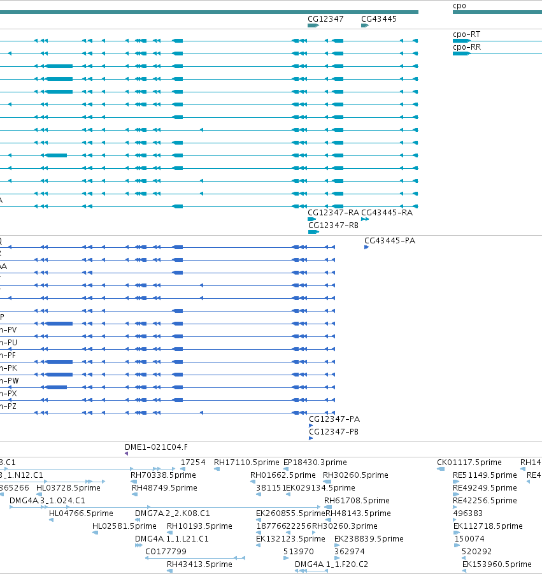This screenshot has height=574, width=542.
Task: Click EK029134.5prime EST label
Action: [x=320, y=488]
